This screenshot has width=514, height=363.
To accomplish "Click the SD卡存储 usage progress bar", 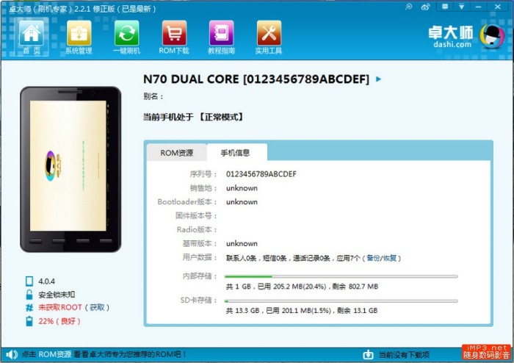I will (341, 301).
